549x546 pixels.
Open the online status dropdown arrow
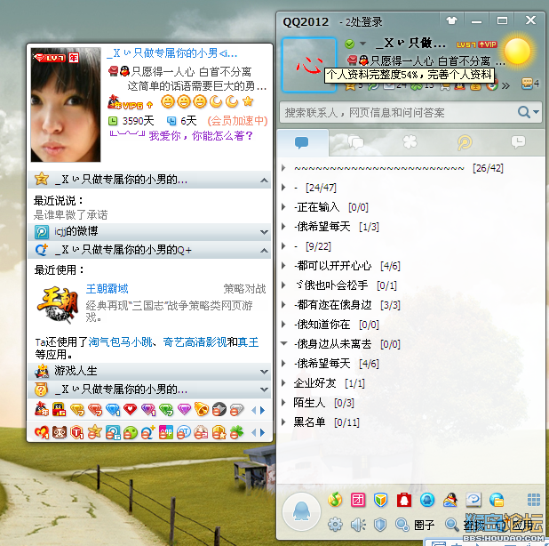pyautogui.click(x=362, y=44)
